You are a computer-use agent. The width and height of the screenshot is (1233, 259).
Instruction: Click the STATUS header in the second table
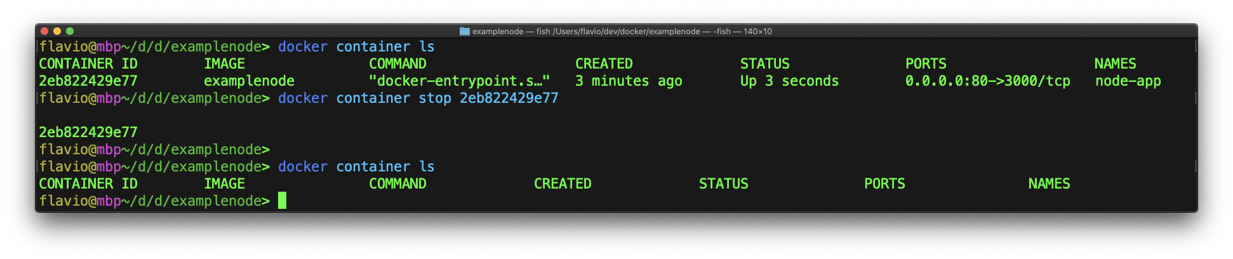[723, 184]
